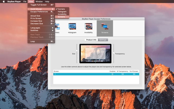Switch to the Product Info tab

[x=91, y=40]
